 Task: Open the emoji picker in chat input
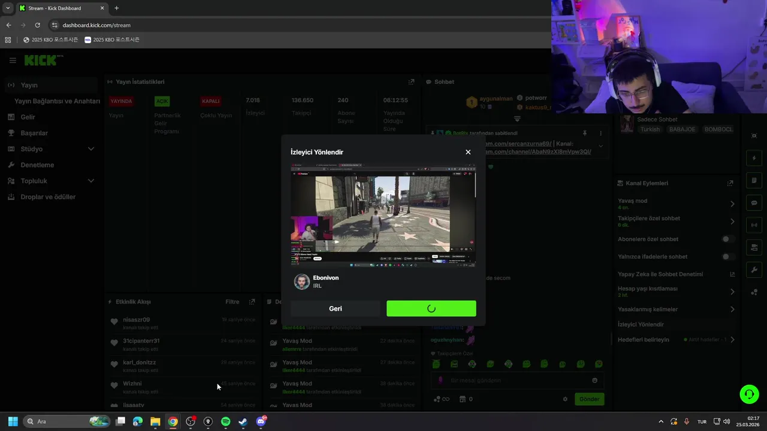594,380
